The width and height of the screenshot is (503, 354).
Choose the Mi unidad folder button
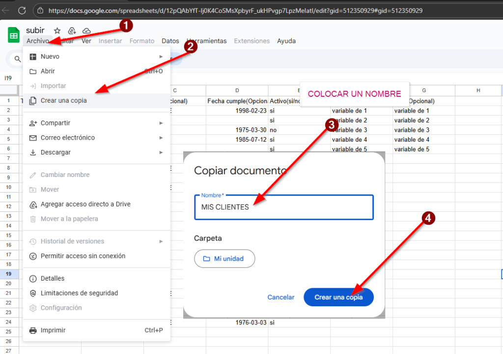[x=225, y=259]
